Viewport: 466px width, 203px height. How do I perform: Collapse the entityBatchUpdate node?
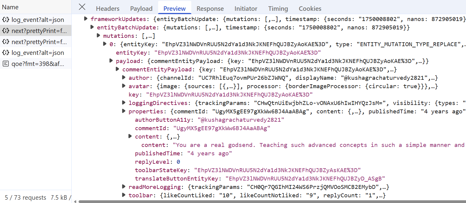(92, 27)
